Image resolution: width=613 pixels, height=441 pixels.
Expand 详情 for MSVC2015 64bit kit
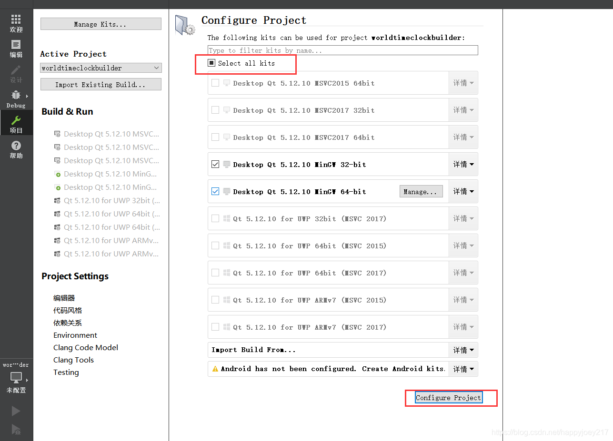click(463, 83)
